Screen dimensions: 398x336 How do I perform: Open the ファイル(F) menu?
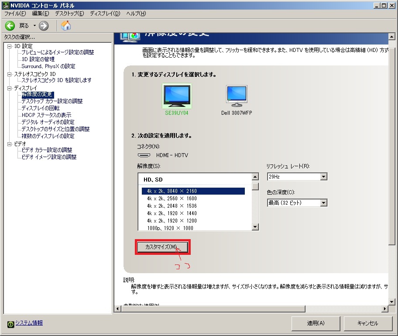click(15, 14)
